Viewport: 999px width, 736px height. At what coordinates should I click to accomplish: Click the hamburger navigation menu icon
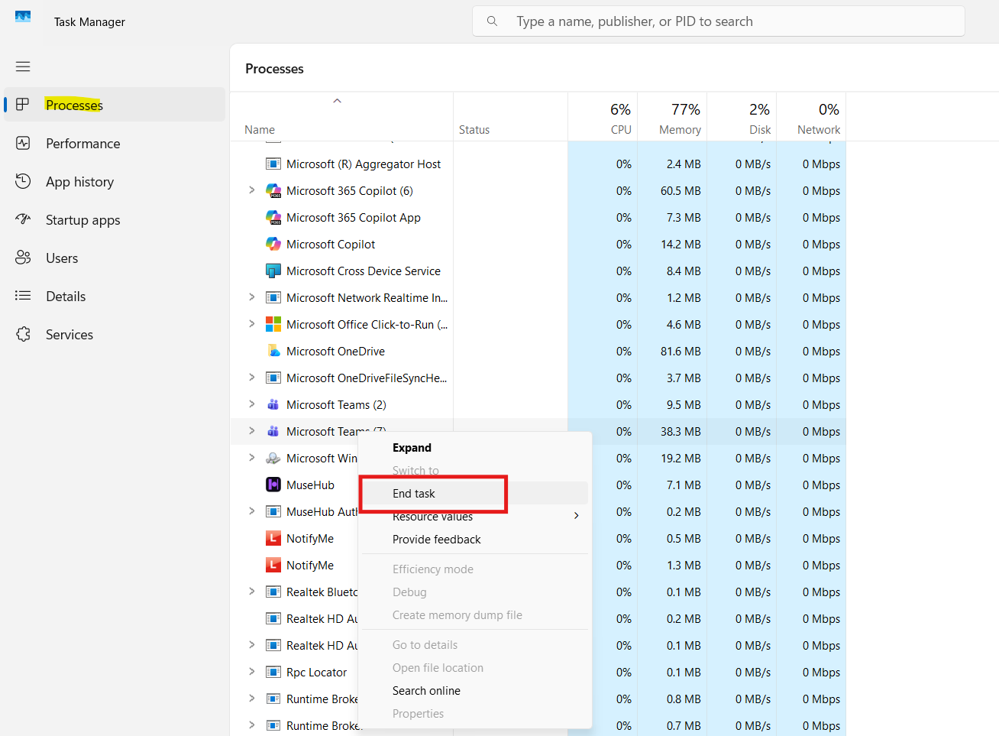pos(23,66)
